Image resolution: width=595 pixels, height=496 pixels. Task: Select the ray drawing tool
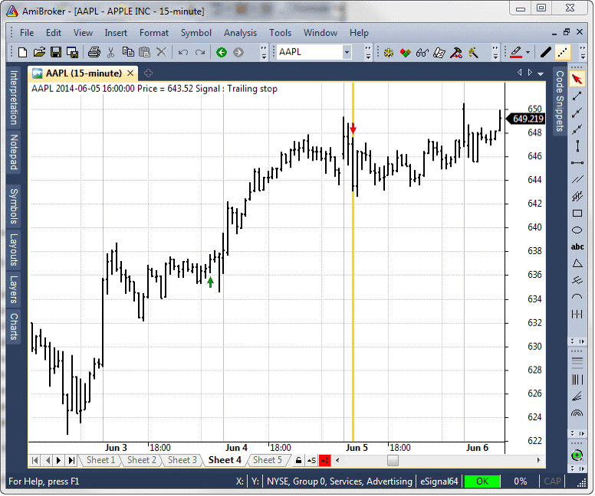(577, 113)
